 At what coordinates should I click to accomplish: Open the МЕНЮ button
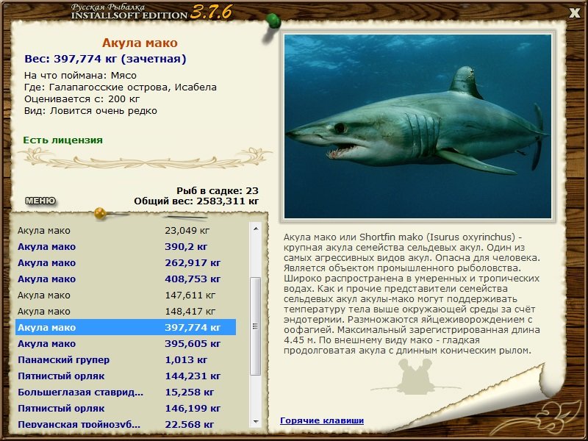(40, 201)
